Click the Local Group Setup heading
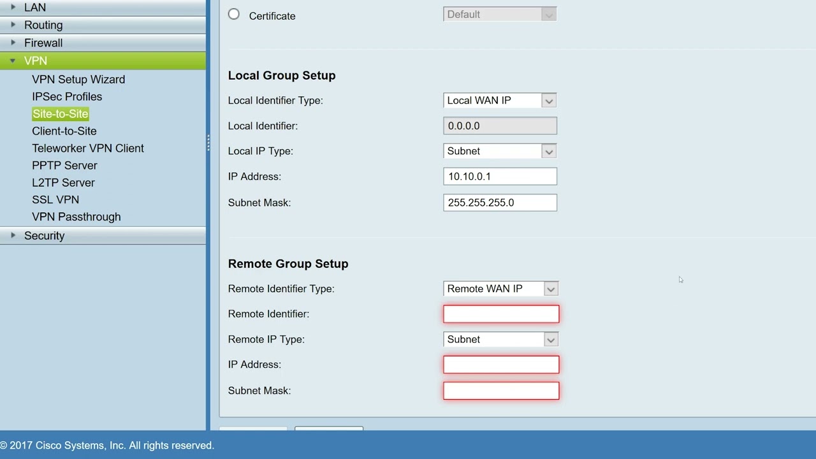 click(282, 75)
